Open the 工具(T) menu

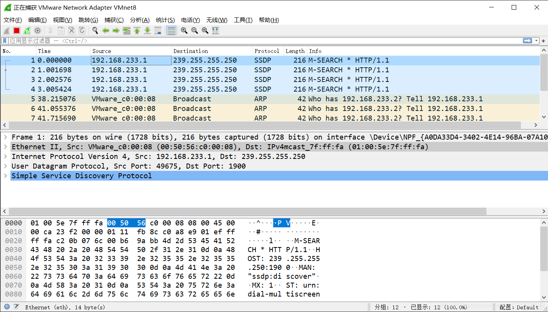tap(243, 20)
